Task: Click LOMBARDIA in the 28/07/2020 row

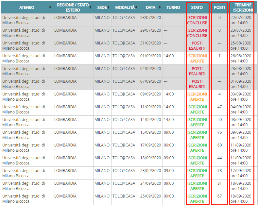Action: (65, 18)
